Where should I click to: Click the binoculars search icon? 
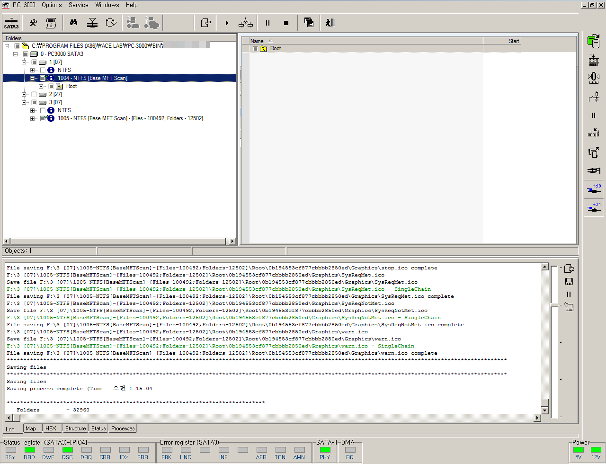tap(74, 23)
